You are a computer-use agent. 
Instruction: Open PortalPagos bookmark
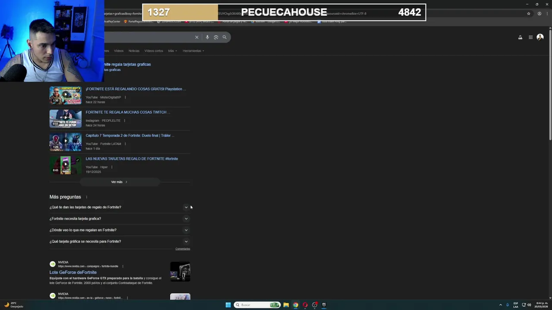[138, 22]
